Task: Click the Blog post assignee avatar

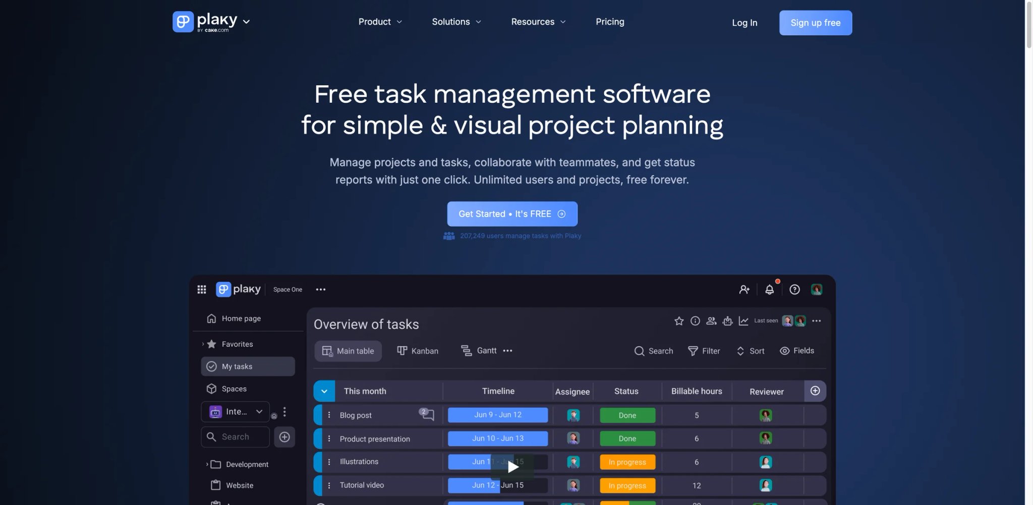Action: [573, 415]
